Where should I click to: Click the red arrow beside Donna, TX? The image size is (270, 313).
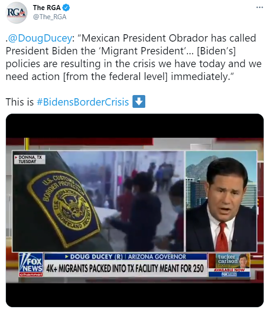(16, 158)
